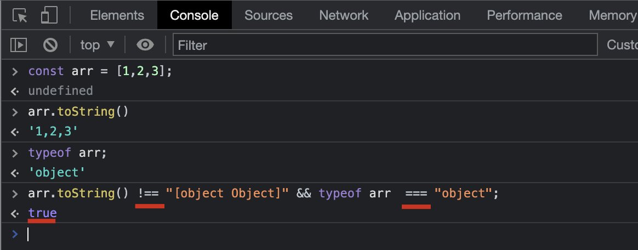Open the Sources tab

coord(269,15)
